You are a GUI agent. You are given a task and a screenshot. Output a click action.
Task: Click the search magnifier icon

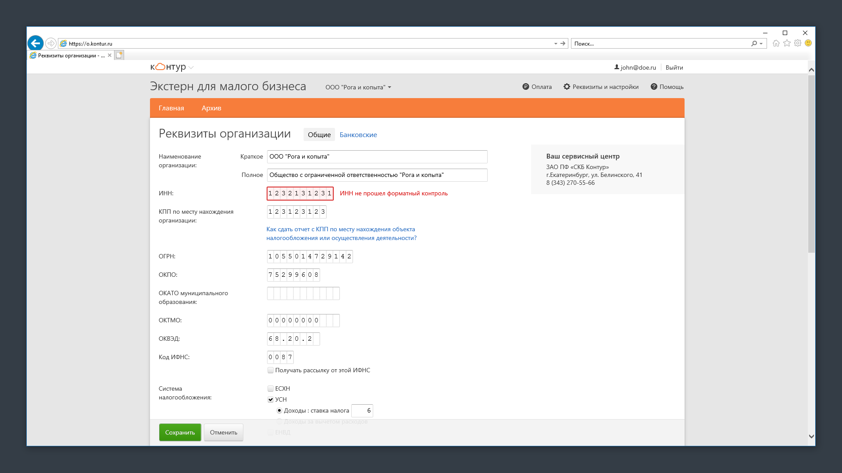tap(754, 43)
